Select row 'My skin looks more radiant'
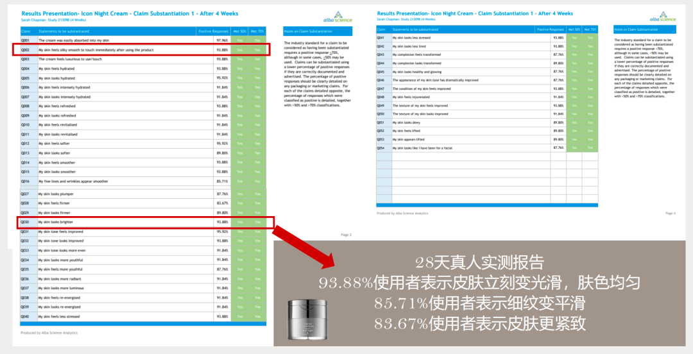 [143, 279]
